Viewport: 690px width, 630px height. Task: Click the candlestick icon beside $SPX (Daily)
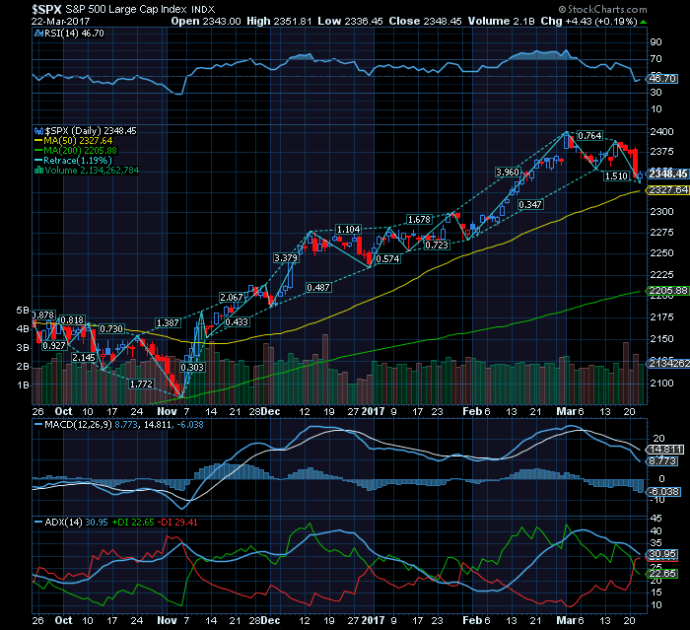point(38,131)
